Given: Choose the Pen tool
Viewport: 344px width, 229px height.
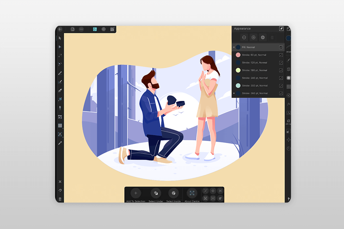Looking at the screenshot, I should coord(60,81).
